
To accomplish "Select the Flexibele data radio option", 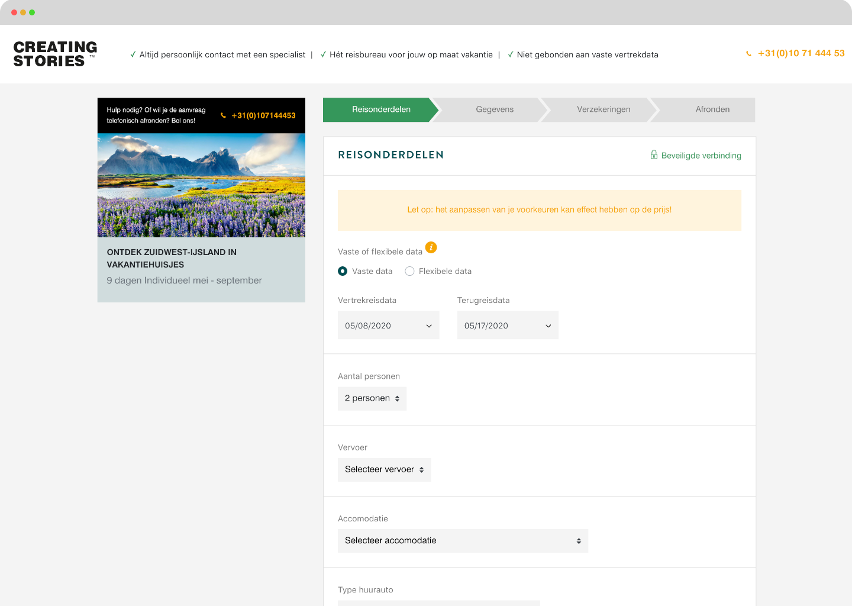I will coord(409,271).
